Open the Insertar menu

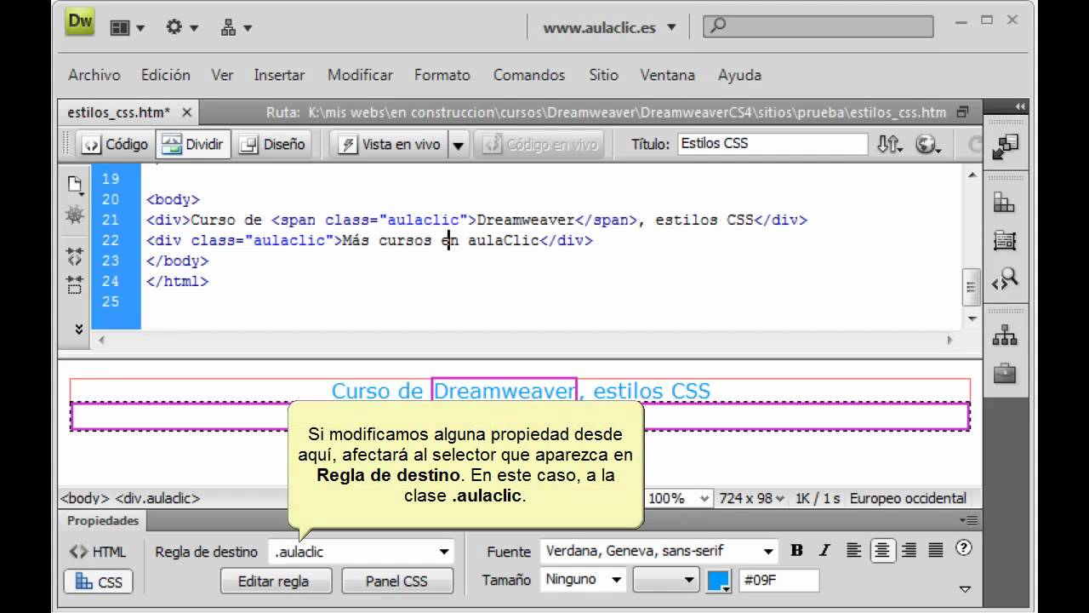pyautogui.click(x=279, y=75)
